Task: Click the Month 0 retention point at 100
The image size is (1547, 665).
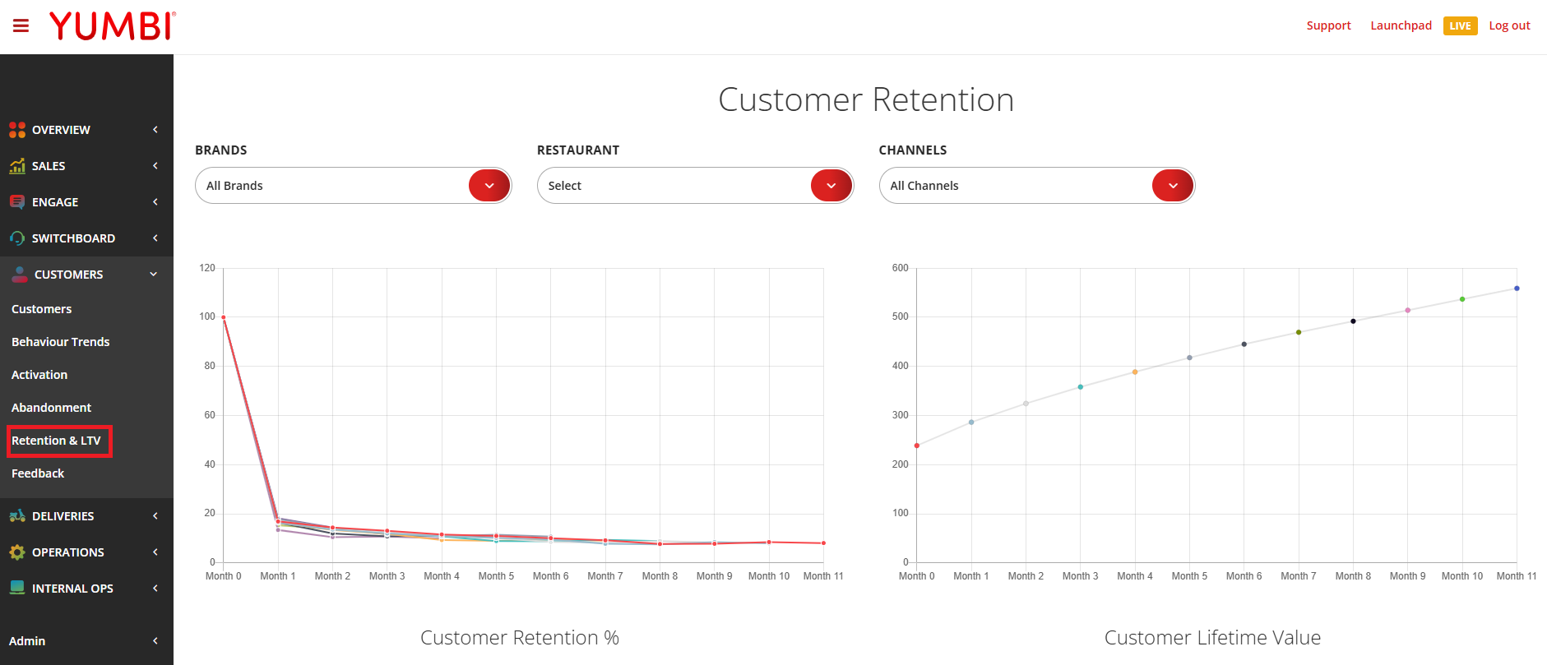Action: (224, 317)
